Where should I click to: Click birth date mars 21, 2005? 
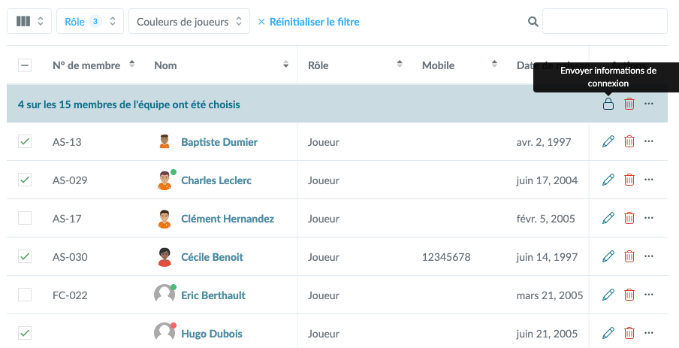pos(550,295)
